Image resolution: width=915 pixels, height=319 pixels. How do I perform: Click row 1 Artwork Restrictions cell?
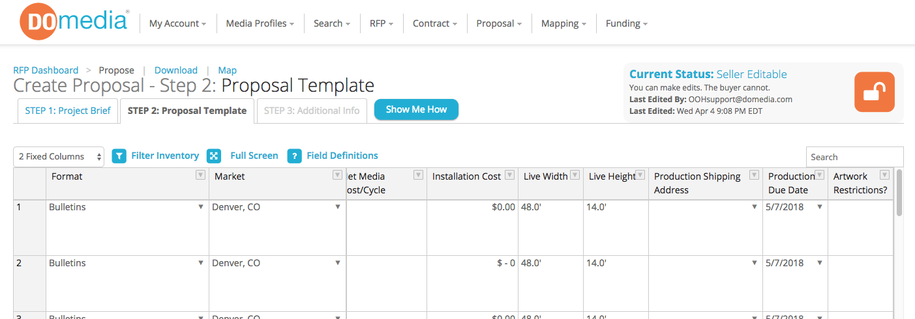860,227
